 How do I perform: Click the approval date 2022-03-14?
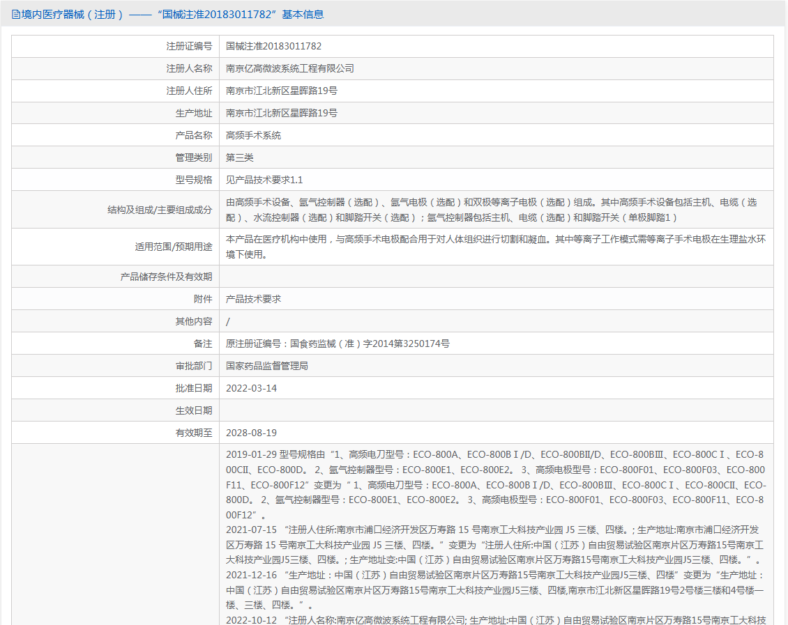click(x=251, y=389)
